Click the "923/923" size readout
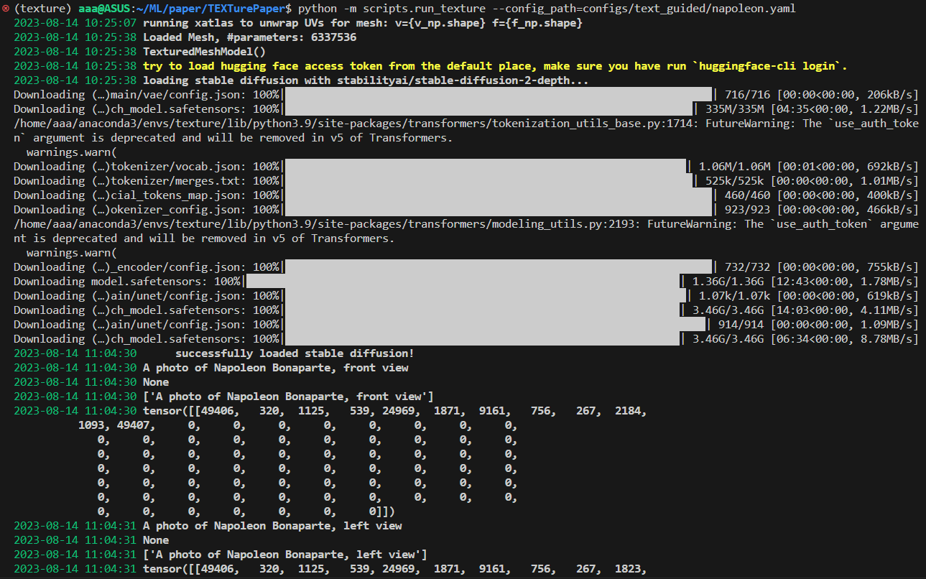Image resolution: width=926 pixels, height=579 pixels. click(x=747, y=210)
